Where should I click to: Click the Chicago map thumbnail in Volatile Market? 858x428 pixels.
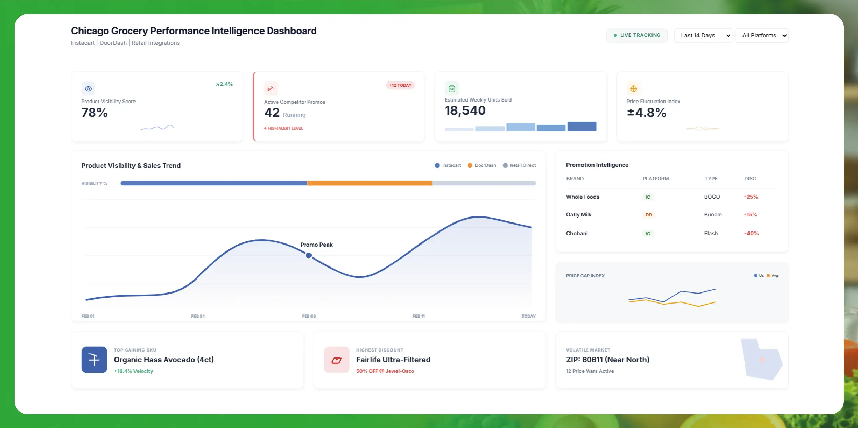coord(761,359)
